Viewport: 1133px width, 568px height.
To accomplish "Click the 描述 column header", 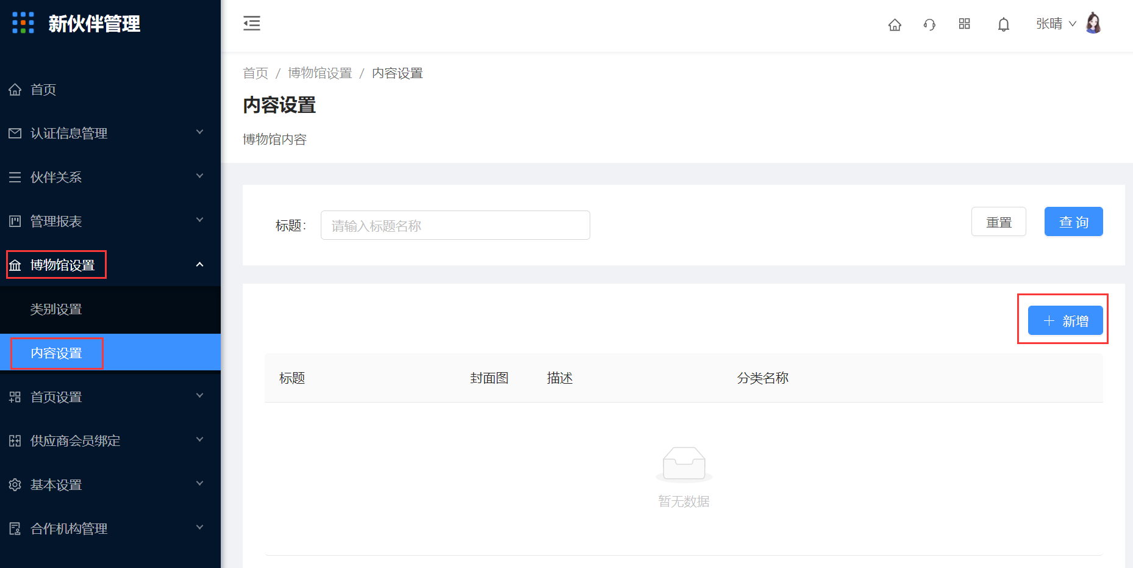I will click(560, 378).
